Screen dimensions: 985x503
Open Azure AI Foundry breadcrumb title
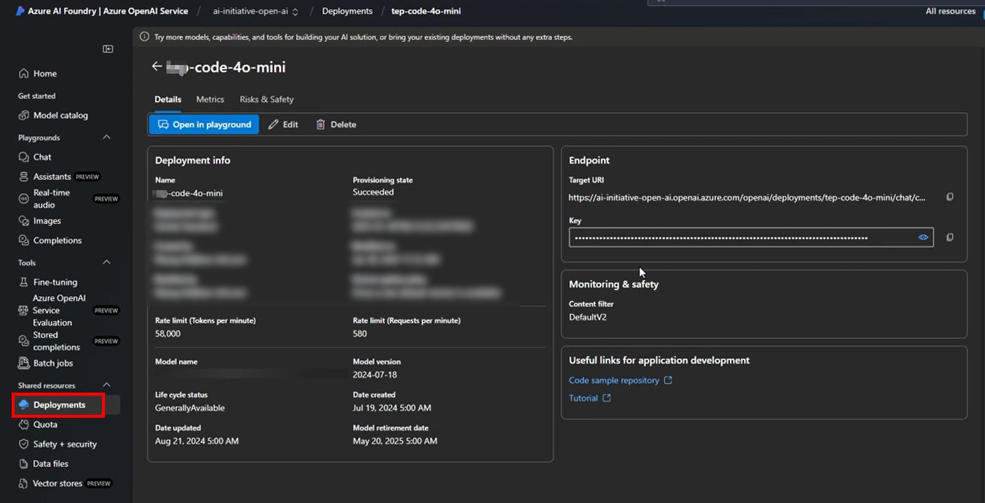coord(108,11)
